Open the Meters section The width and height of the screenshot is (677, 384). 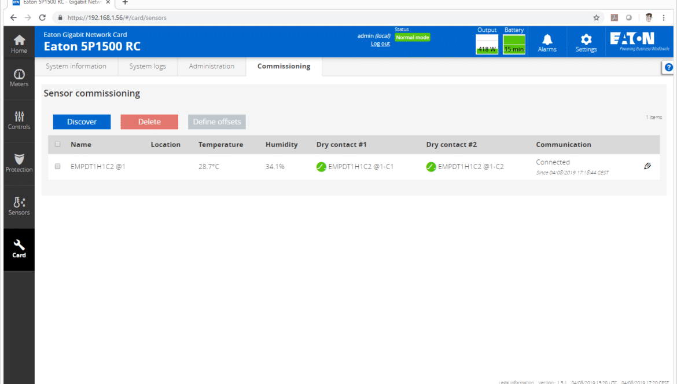click(x=19, y=78)
